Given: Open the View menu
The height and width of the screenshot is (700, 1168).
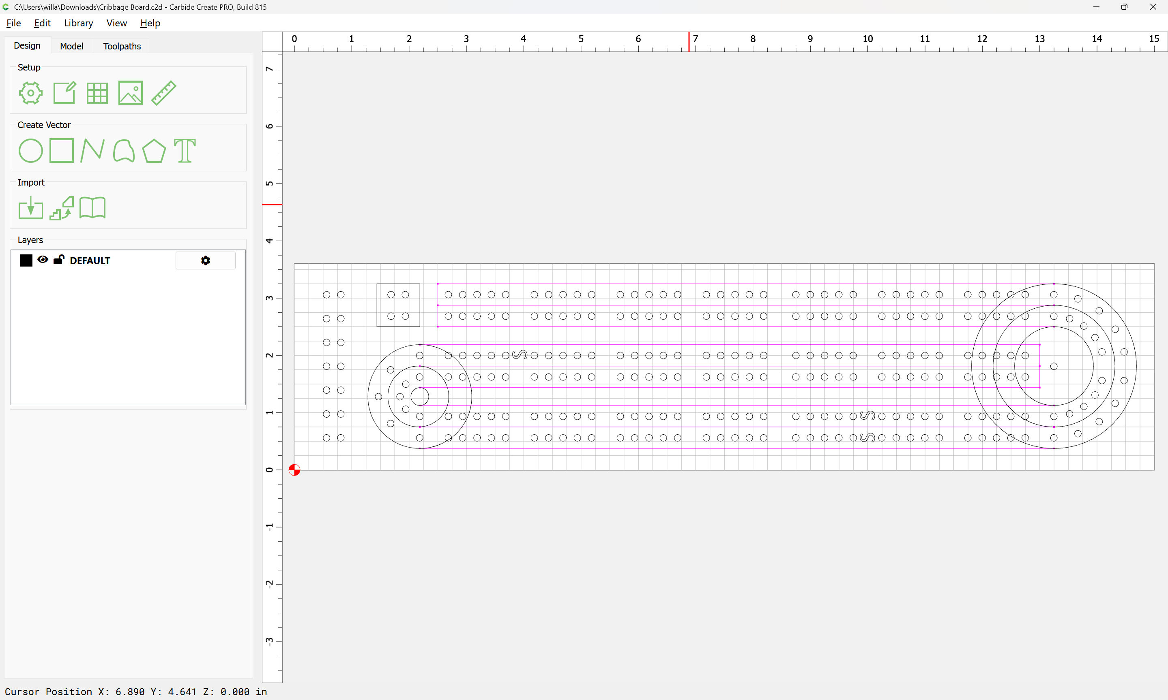Looking at the screenshot, I should tap(117, 23).
